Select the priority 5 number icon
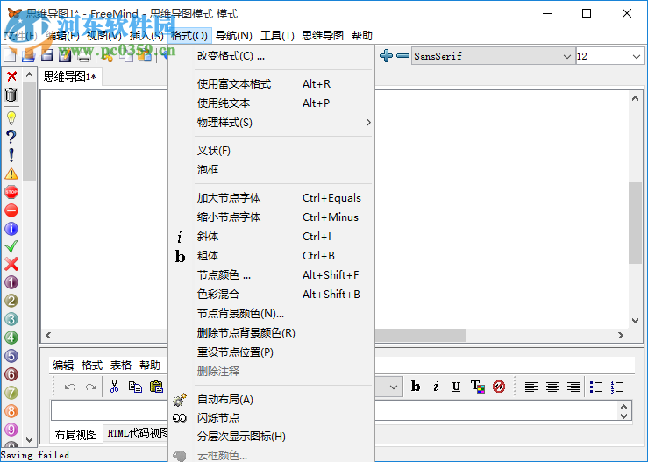Image resolution: width=648 pixels, height=462 pixels. (11, 356)
